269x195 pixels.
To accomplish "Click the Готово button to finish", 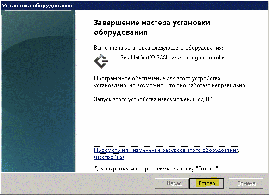I will [x=206, y=183].
